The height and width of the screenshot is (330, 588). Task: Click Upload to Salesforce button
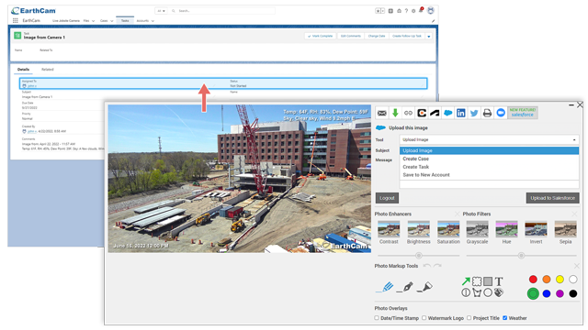point(552,198)
